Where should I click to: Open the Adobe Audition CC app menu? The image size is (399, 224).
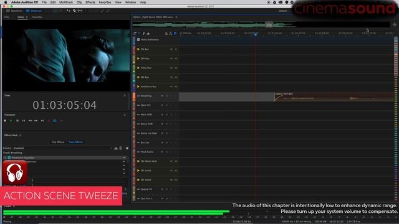24,2
